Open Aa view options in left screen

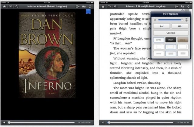tap(84, 6)
